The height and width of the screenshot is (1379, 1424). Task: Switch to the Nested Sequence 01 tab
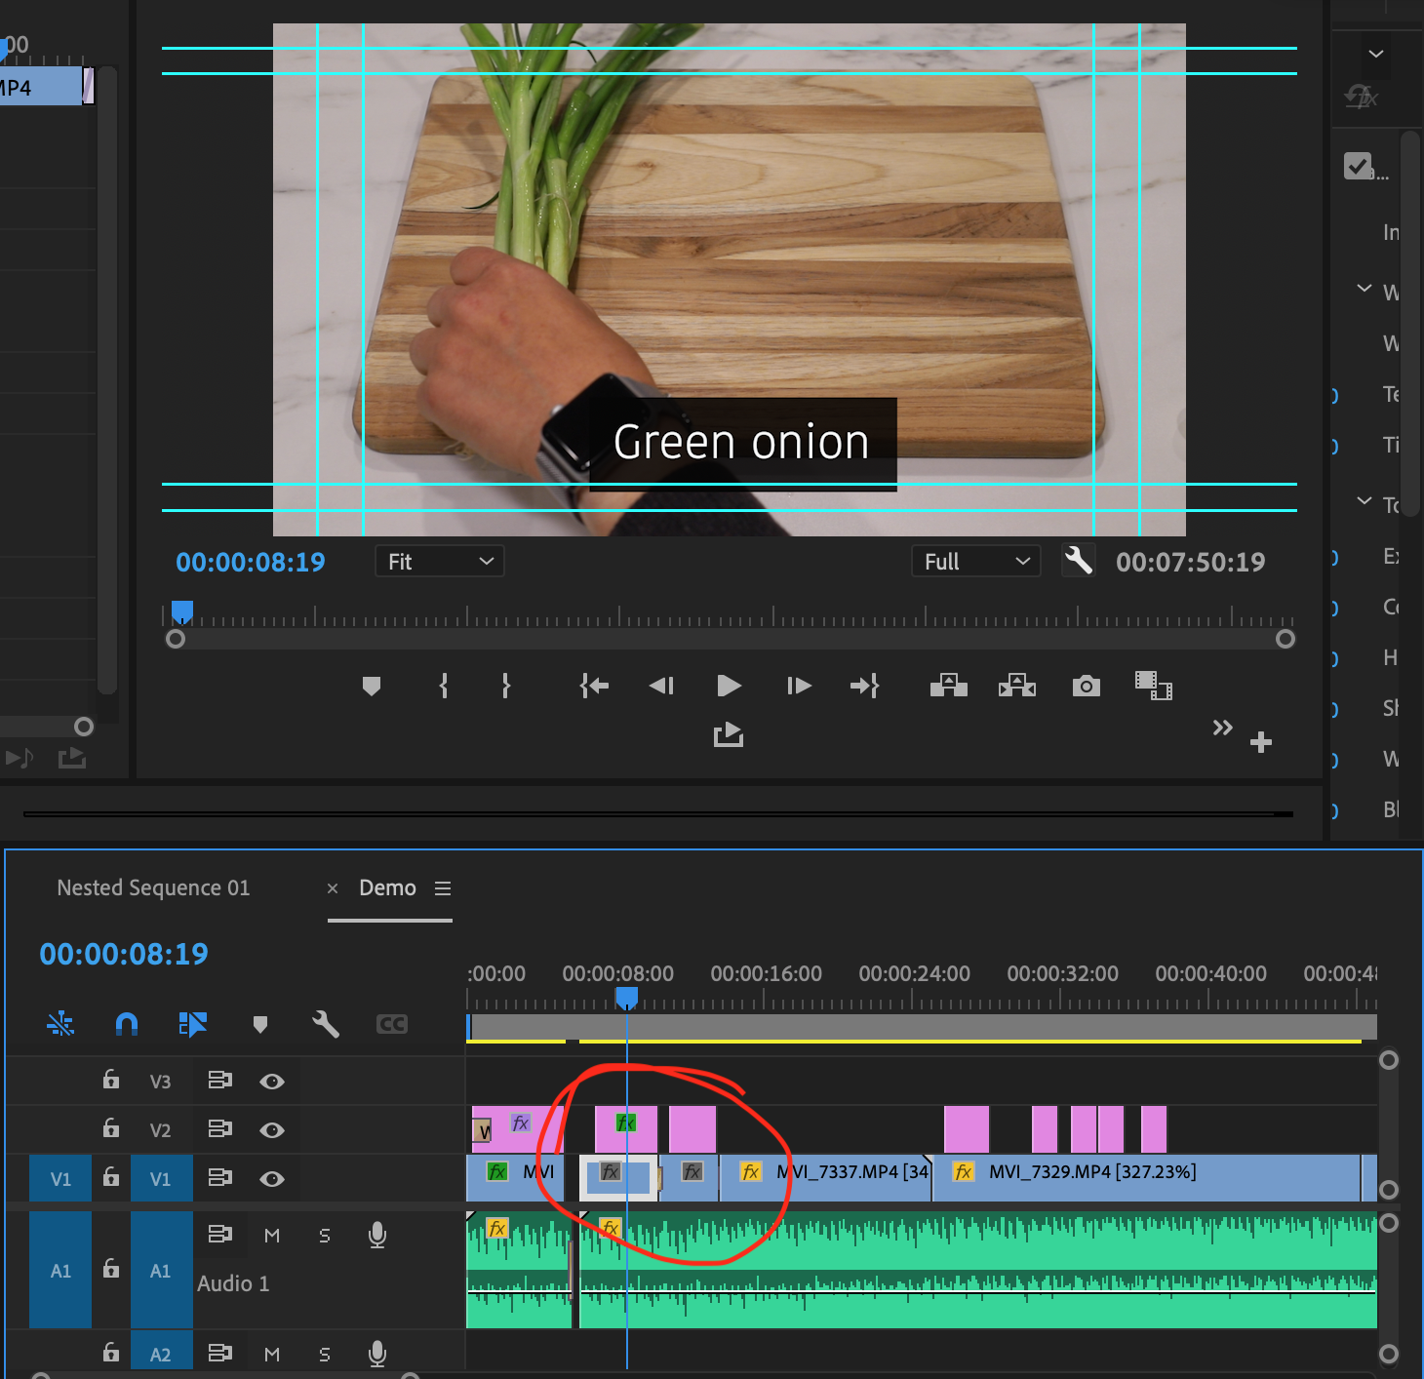(x=153, y=887)
